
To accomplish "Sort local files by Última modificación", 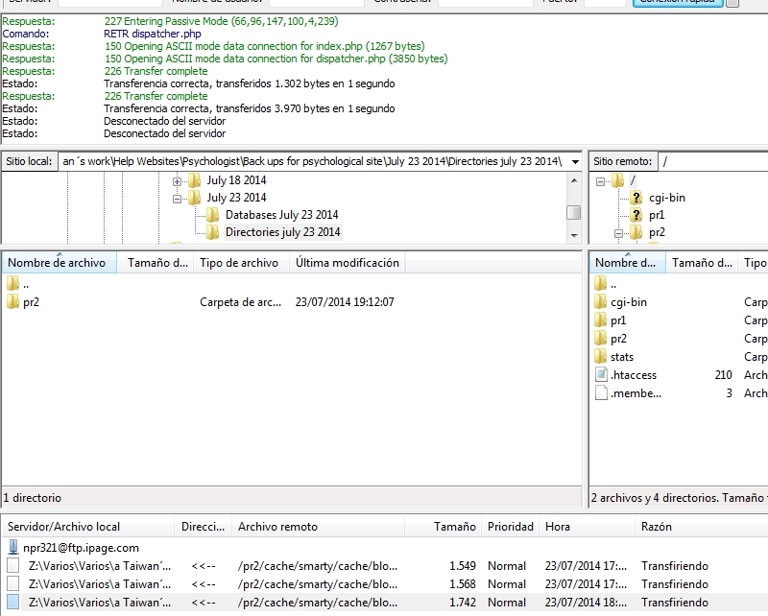I will pyautogui.click(x=347, y=263).
